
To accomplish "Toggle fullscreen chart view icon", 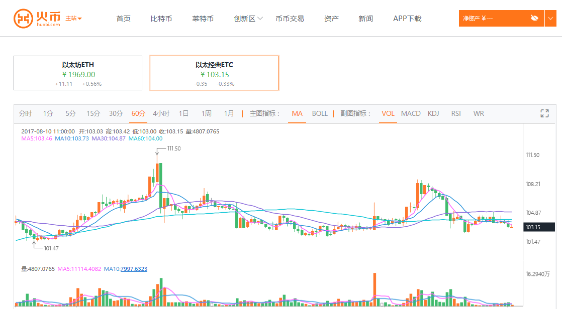I will coord(544,113).
